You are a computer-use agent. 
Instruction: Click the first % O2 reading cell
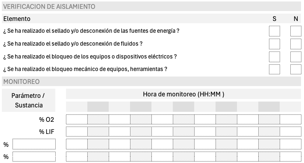coord(77,120)
